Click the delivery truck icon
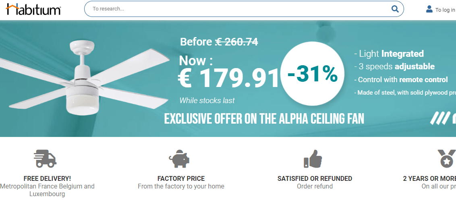The image size is (456, 205). point(45,158)
